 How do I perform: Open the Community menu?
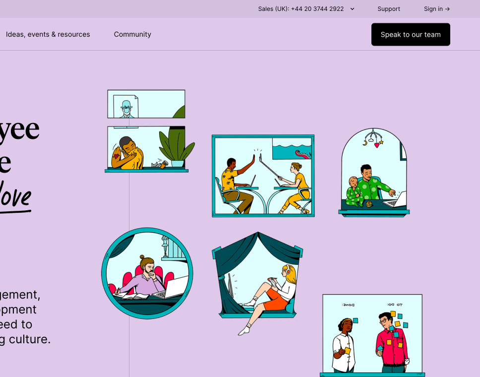coord(132,34)
